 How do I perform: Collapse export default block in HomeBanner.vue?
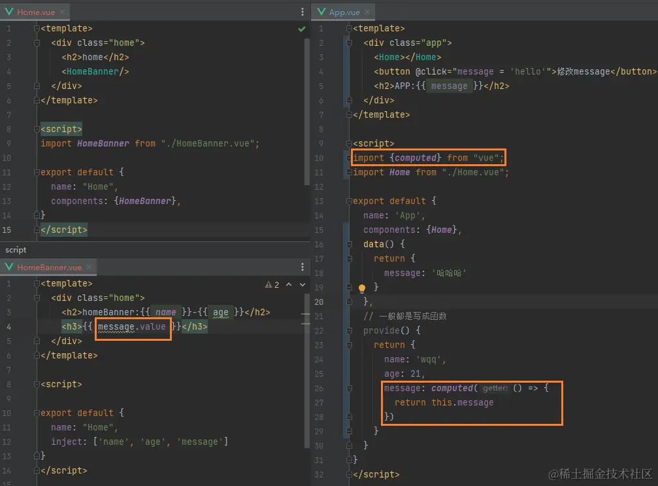(x=37, y=413)
